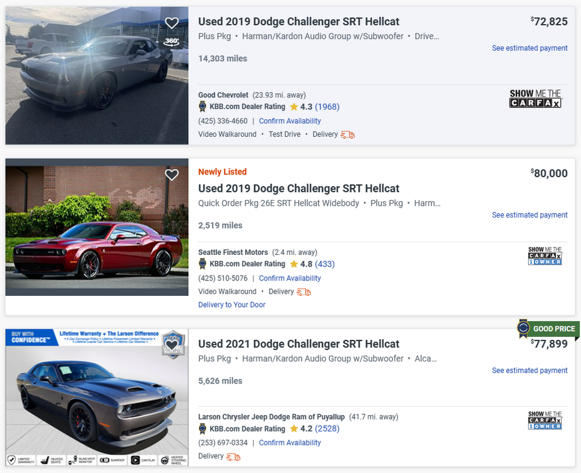This screenshot has height=473, width=581.
Task: Click the delivery truck icon under Good Chevrolet
Action: (x=348, y=134)
